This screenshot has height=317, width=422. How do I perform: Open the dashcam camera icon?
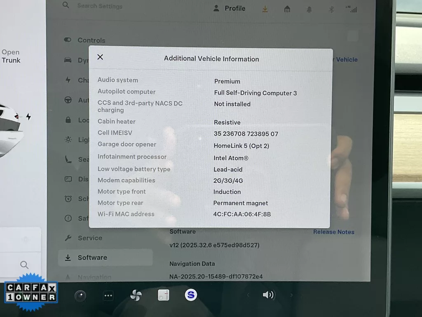[x=80, y=296]
